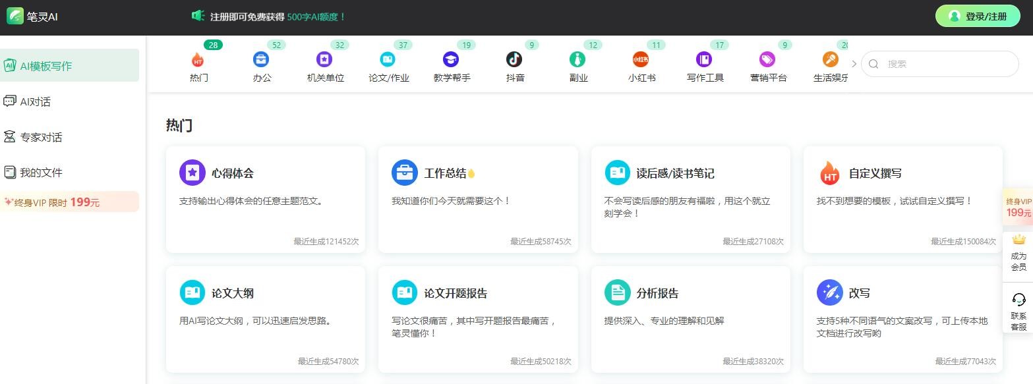Click the text 最近生成121452次
Viewport: 1033px width, 384px height.
326,242
